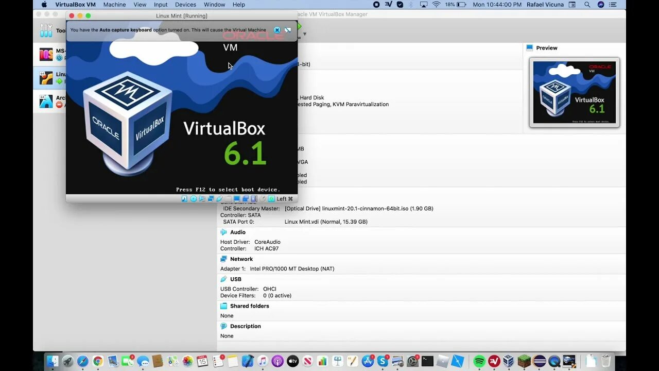Click the battery status in the menu bar
The image size is (659, 371).
tap(456, 5)
